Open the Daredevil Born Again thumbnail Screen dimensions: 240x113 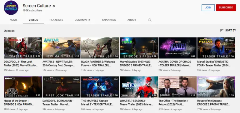62,87
